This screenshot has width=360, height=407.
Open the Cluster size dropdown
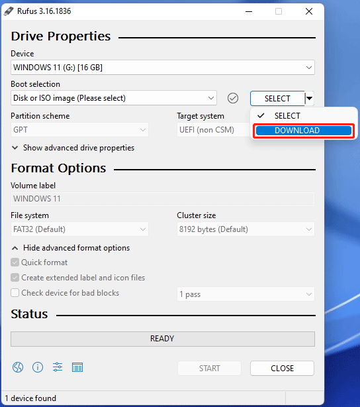tap(246, 229)
